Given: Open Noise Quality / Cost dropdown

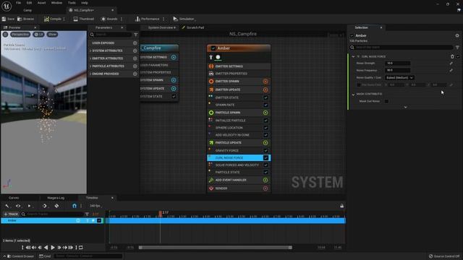Looking at the screenshot, I should 400,77.
